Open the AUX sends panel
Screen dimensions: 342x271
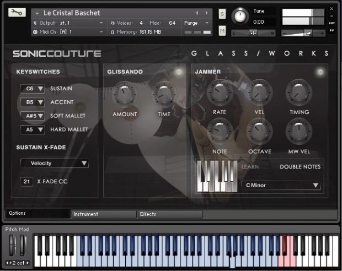[x=332, y=23]
